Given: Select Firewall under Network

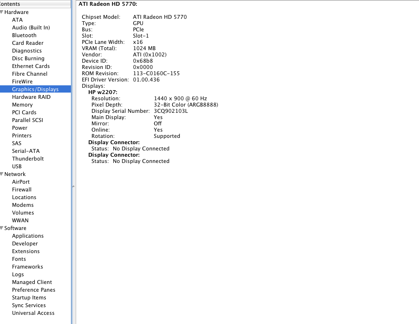Looking at the screenshot, I should [x=22, y=189].
